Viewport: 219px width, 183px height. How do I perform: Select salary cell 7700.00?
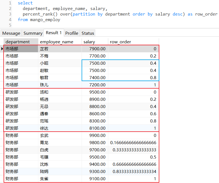pos(95,56)
